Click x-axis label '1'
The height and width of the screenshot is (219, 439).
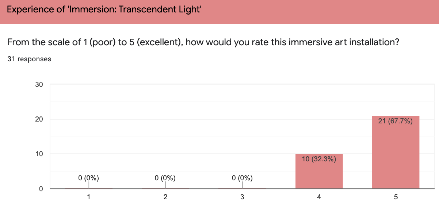tap(89, 197)
